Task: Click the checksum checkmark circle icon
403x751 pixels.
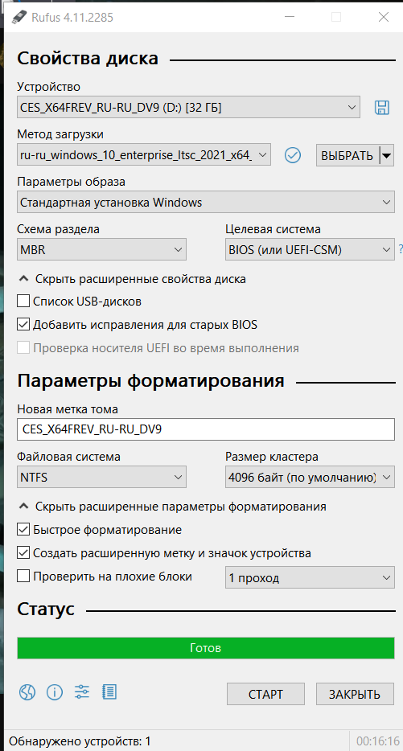Action: coord(292,154)
